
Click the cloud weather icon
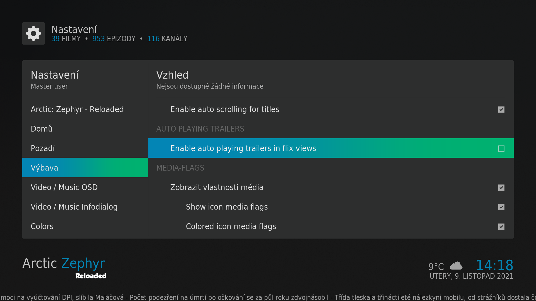click(456, 266)
